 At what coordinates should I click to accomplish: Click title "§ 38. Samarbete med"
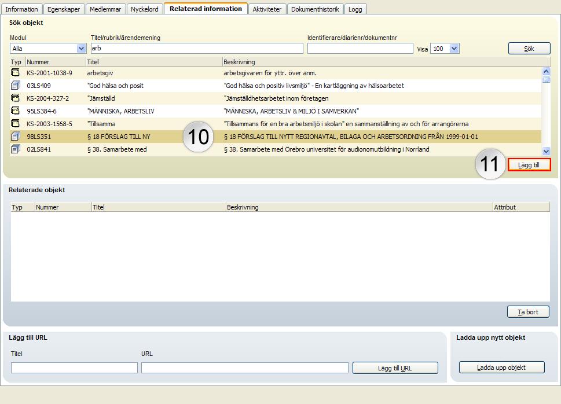(117, 149)
